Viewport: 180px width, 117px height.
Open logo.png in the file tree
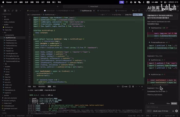(8, 30)
